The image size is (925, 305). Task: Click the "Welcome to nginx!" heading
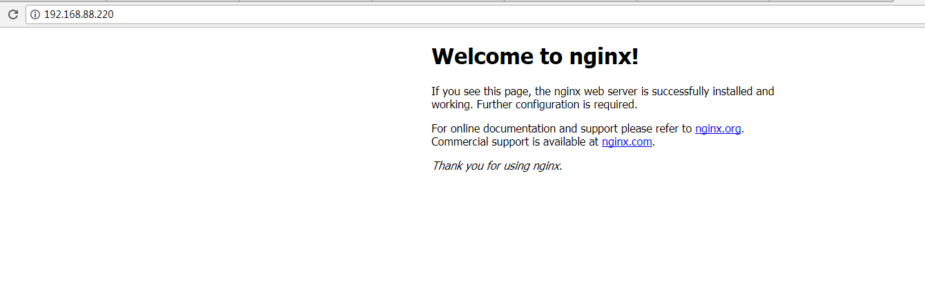coord(535,57)
